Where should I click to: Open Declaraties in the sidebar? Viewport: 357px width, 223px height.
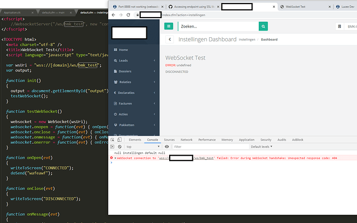(x=126, y=93)
